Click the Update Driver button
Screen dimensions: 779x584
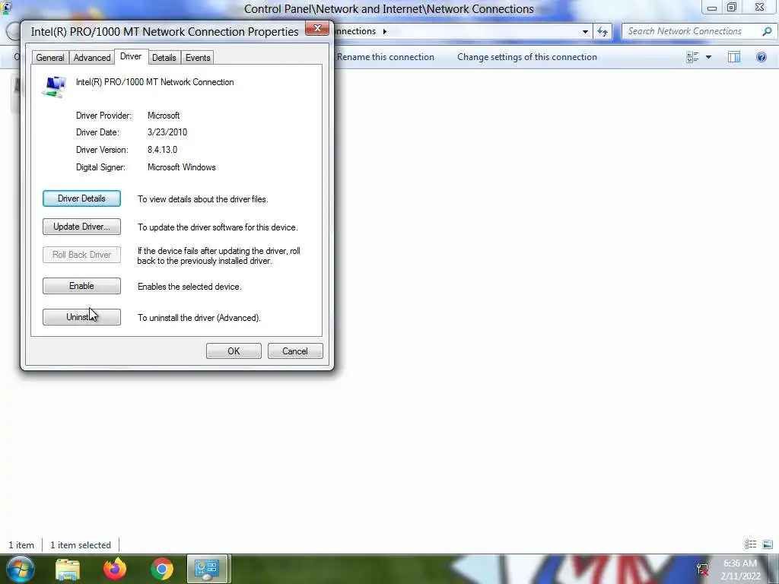click(x=81, y=227)
